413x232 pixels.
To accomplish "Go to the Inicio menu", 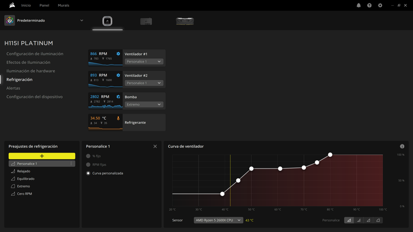I will pos(26,5).
